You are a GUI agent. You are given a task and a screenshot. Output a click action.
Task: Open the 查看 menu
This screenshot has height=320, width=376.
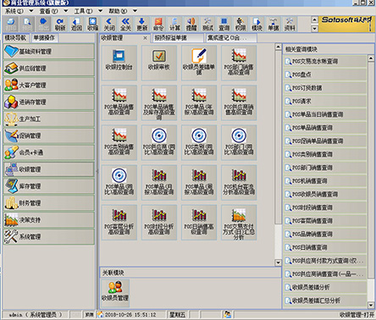coord(48,11)
